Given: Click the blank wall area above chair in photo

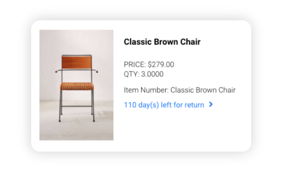Looking at the screenshot, I should 76,42.
